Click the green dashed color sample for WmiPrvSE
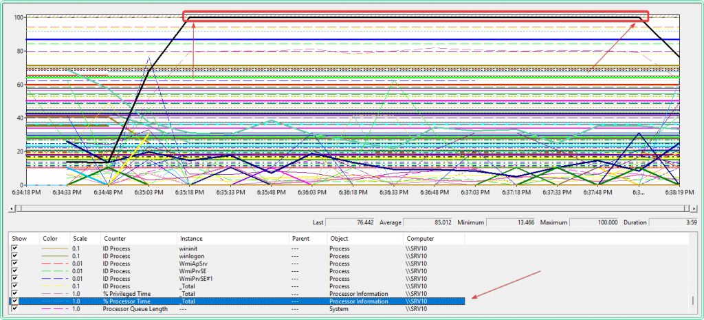Image resolution: width=704 pixels, height=320 pixels. click(54, 271)
